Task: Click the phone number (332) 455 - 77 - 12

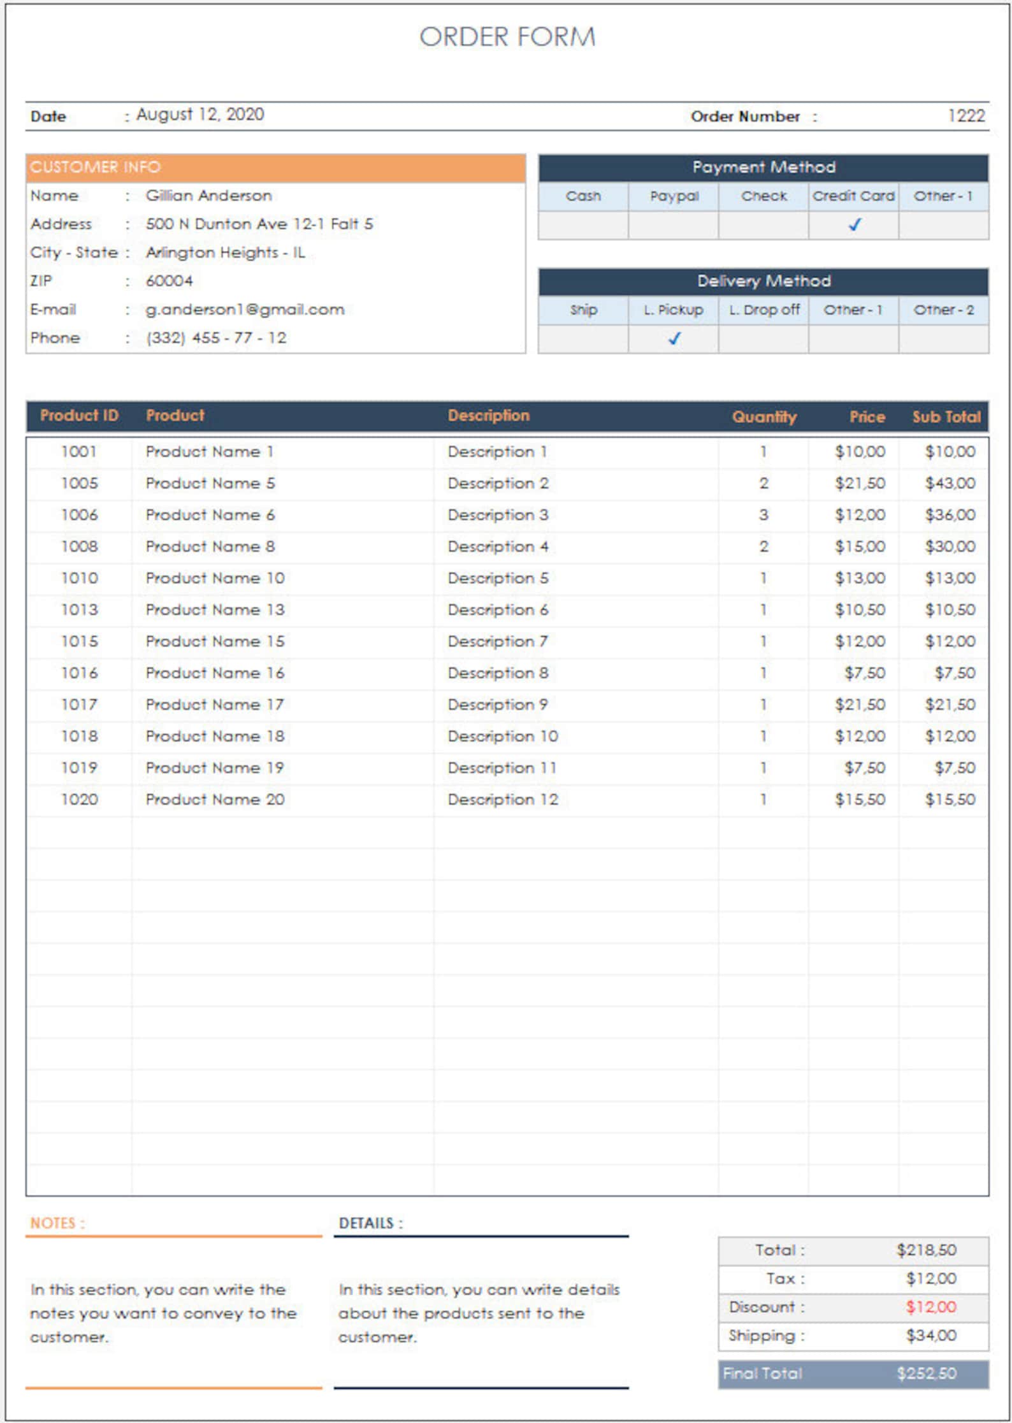Action: 216,338
